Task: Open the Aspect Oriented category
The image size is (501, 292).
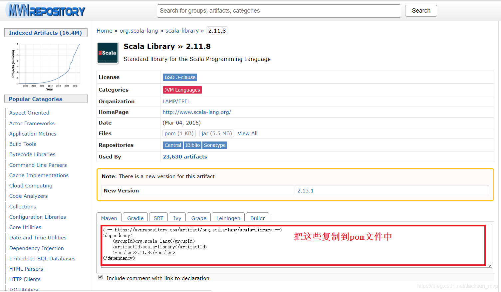Action: [29, 113]
